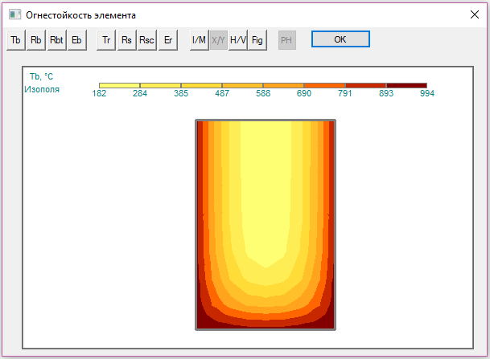This screenshot has width=490, height=359.
Task: Toggle the I/M display mode
Action: (x=199, y=40)
